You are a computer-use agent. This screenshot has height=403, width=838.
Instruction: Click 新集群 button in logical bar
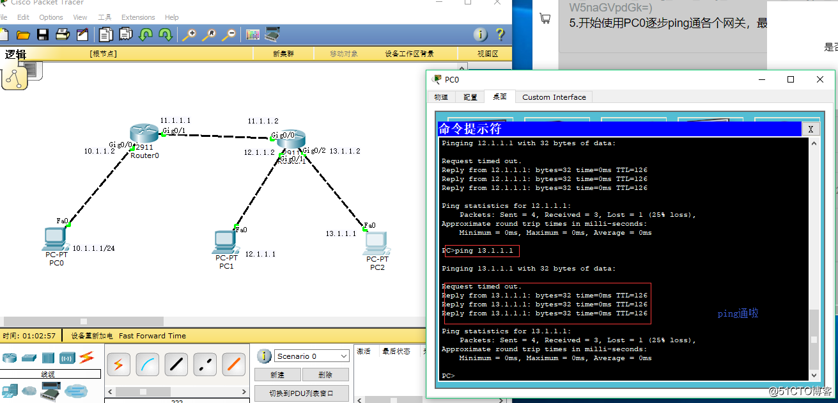[283, 54]
